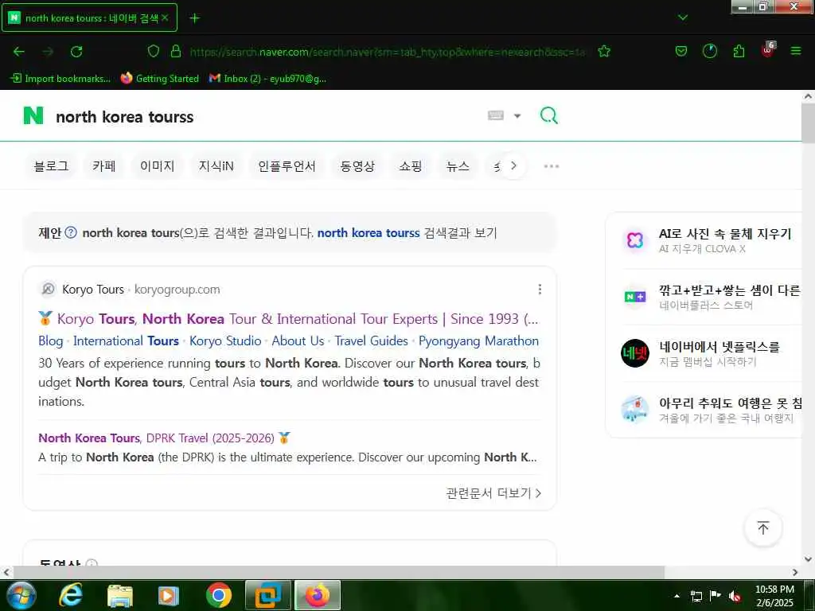The height and width of the screenshot is (611, 815).
Task: Switch to the 지식iN tab
Action: pyautogui.click(x=216, y=166)
